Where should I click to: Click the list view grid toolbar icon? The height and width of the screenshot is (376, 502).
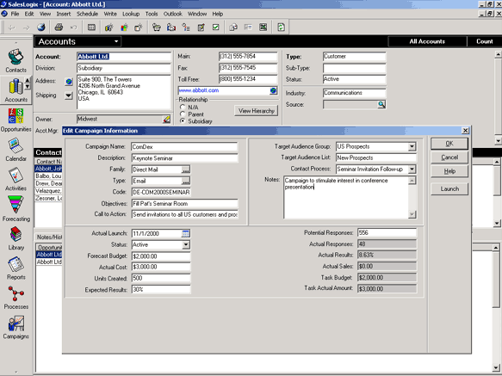click(91, 28)
